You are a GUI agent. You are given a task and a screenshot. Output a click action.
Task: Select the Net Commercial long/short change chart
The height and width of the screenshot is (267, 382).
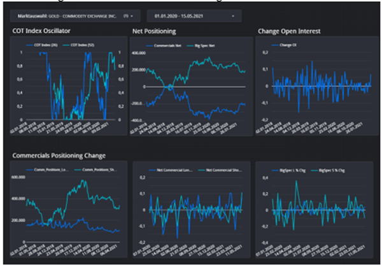[x=192, y=210]
